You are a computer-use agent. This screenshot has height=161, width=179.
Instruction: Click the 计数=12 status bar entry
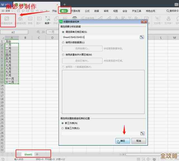60,159
